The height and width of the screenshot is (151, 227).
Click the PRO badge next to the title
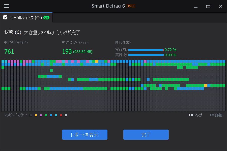tap(131, 6)
